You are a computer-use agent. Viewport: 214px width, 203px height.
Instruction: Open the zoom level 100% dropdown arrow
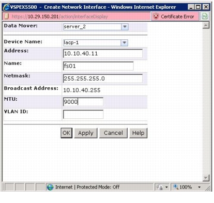(x=199, y=187)
